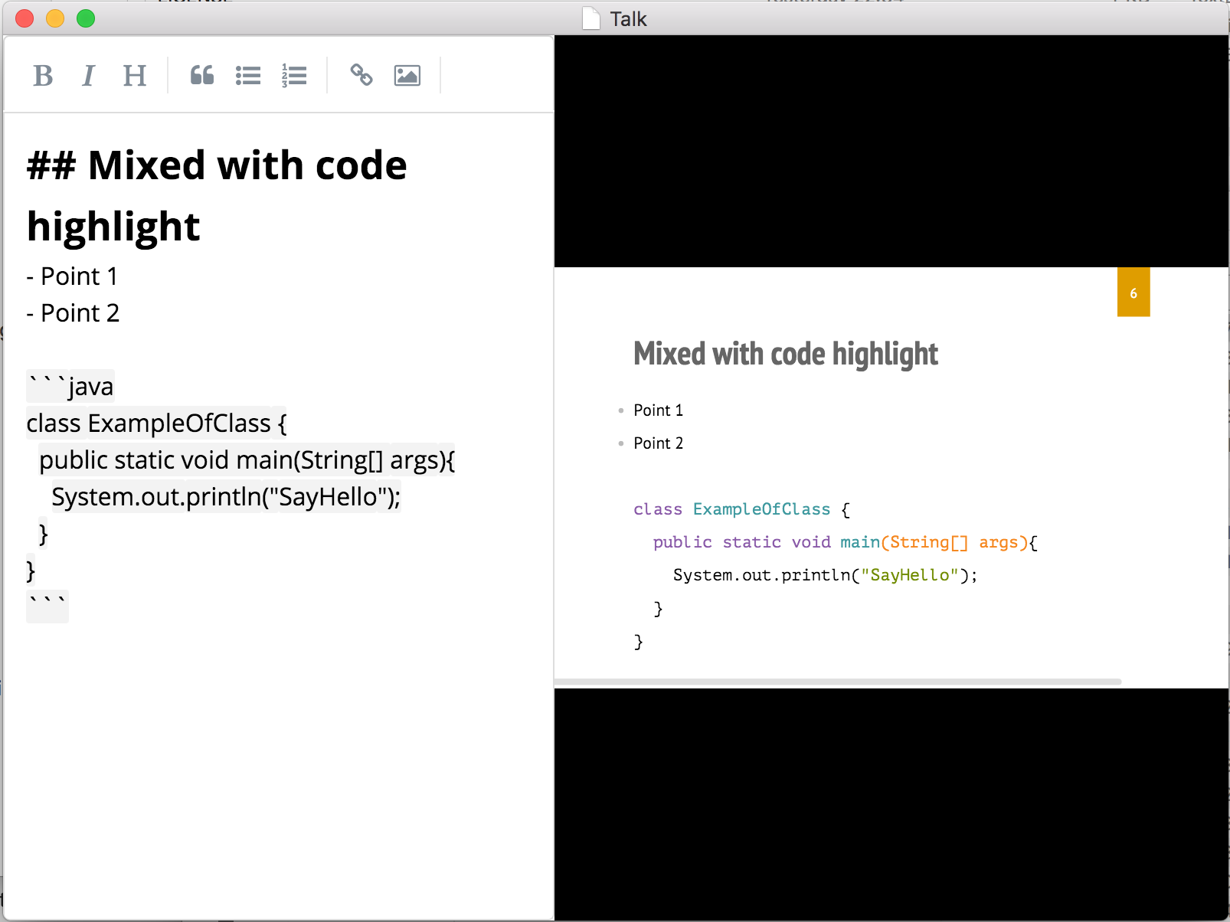The height and width of the screenshot is (922, 1230).
Task: Click the System.out.println line in editor
Action: click(226, 496)
